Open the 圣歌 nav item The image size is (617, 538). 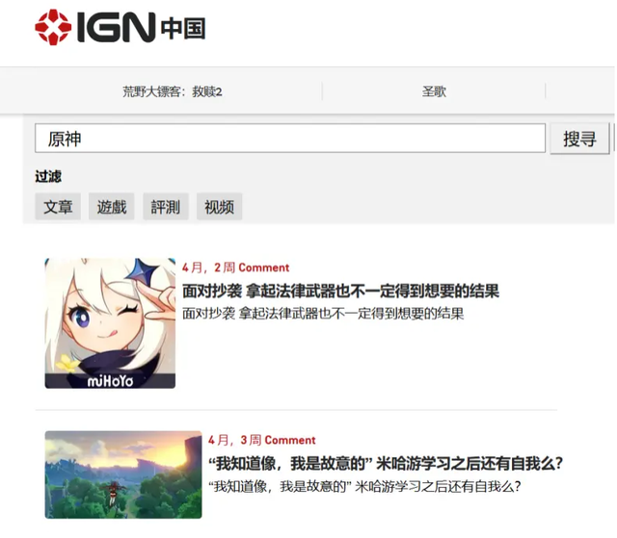click(x=434, y=91)
